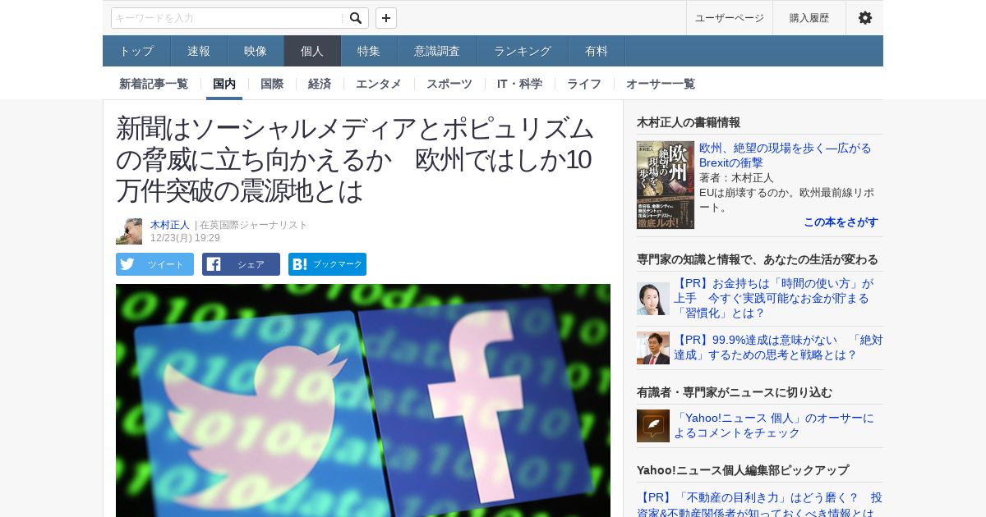Click 有識者・専門家がニュースに切り込む heading

tap(735, 392)
